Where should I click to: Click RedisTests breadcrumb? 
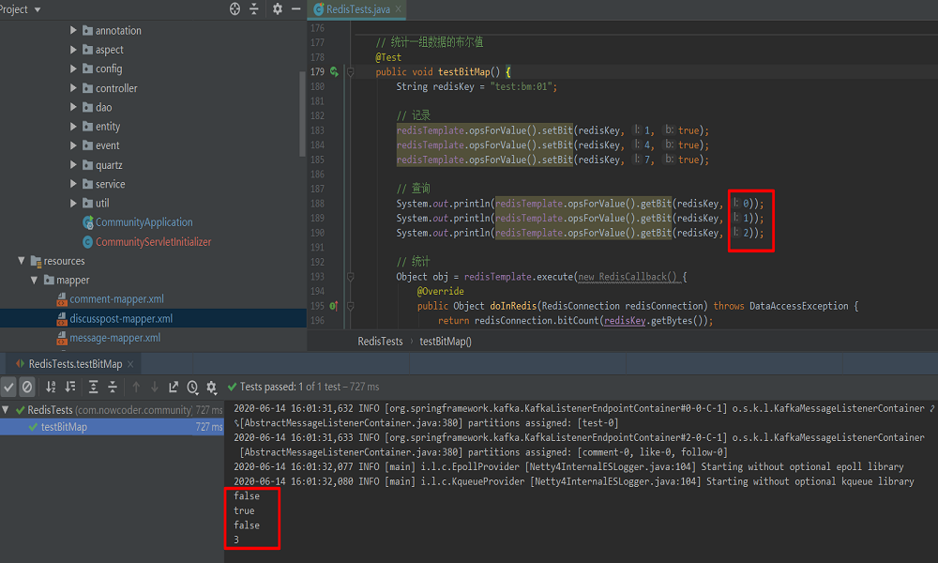coord(380,341)
